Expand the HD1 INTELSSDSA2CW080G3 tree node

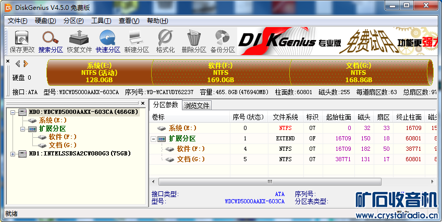(x=13, y=154)
